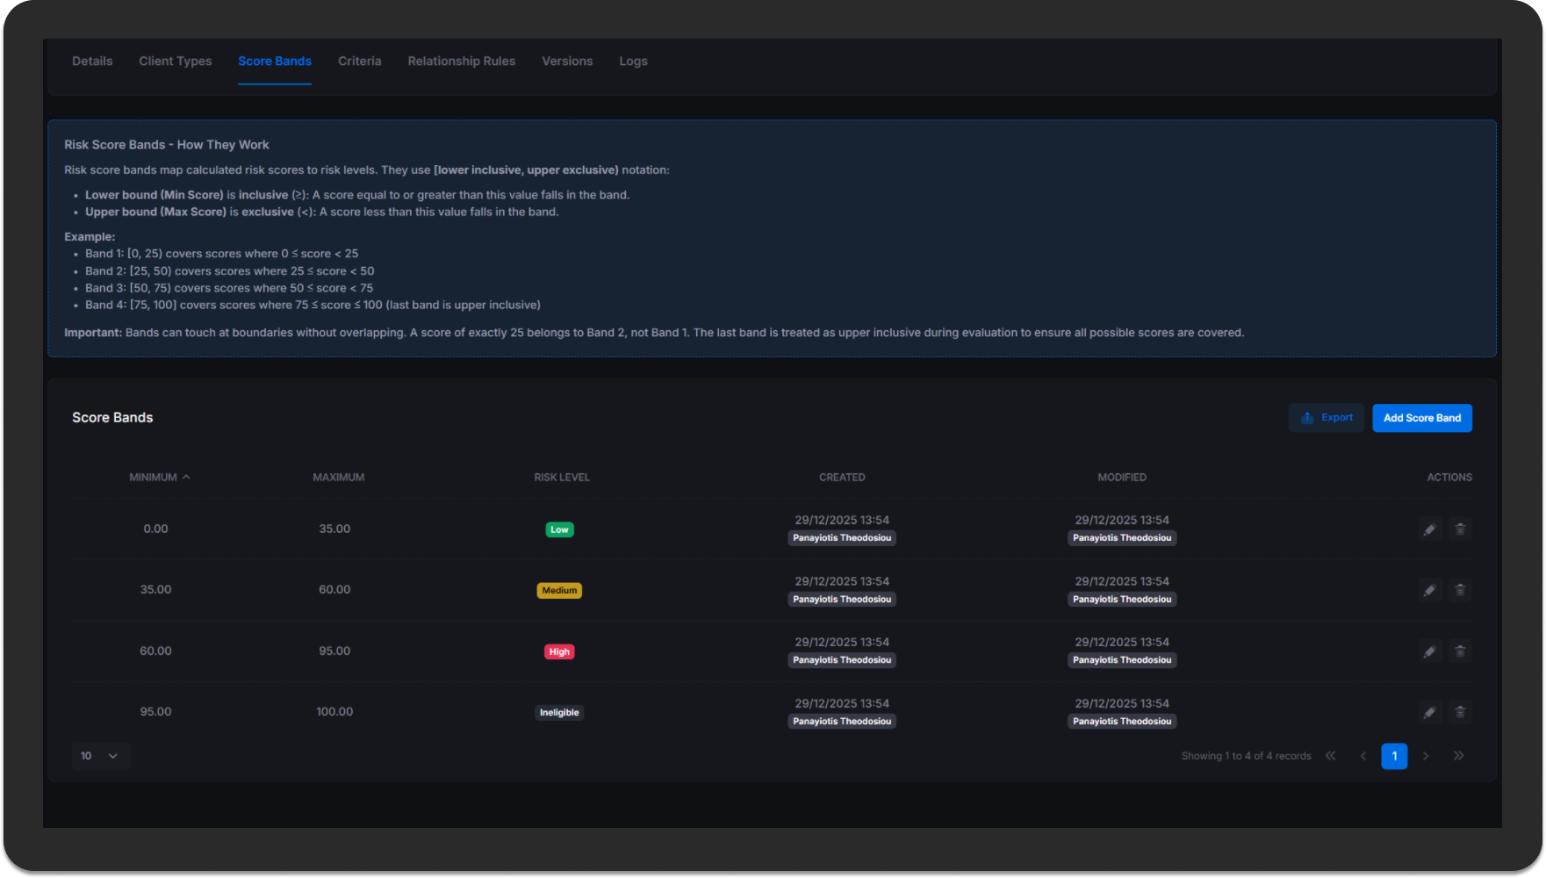This screenshot has width=1546, height=878.
Task: Sort by the Maximum column header
Action: 338,478
